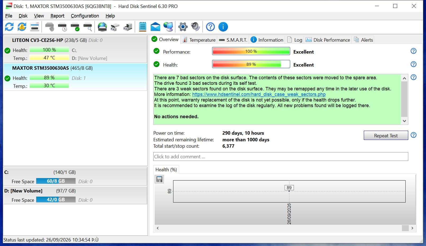Click the disk icon with green checkmark
The height and width of the screenshot is (246, 426).
pyautogui.click(x=75, y=27)
